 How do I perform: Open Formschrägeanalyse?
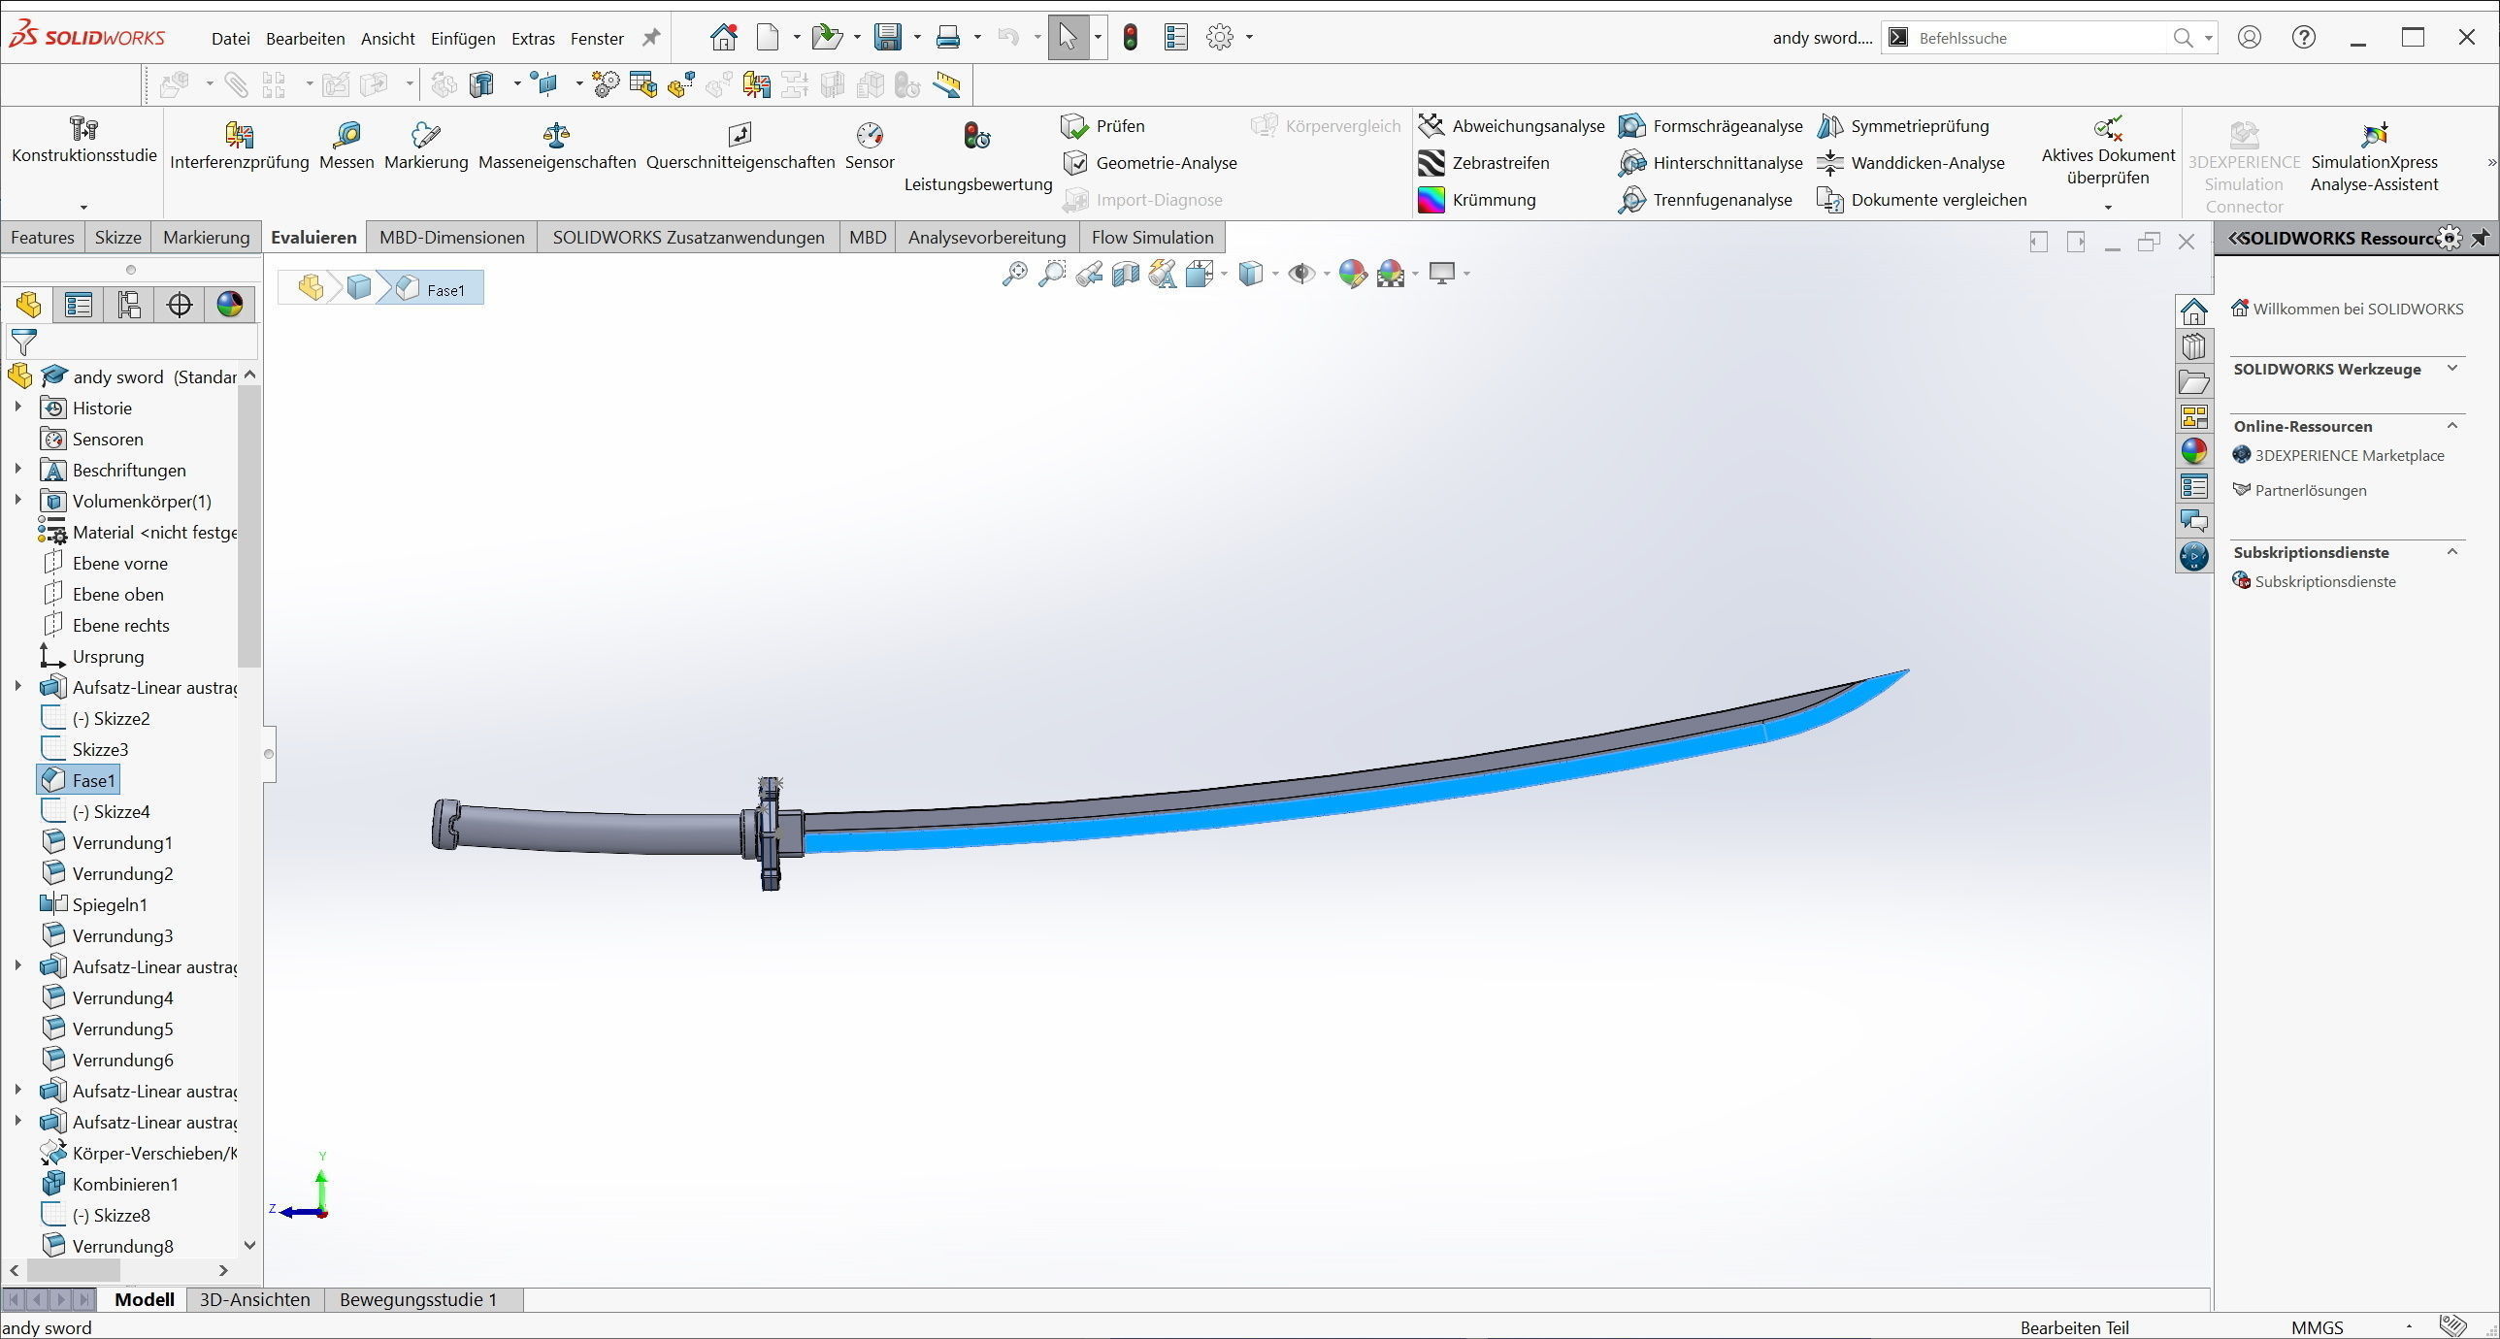coord(1710,126)
